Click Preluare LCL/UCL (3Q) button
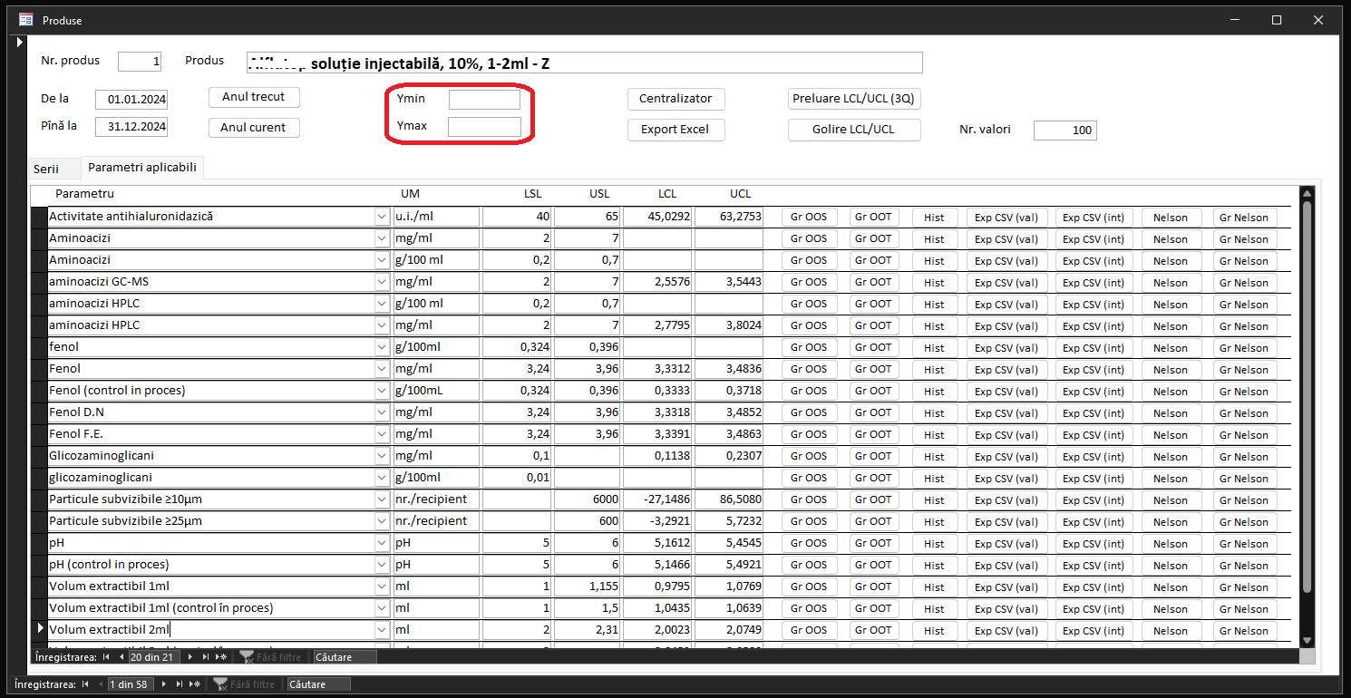The height and width of the screenshot is (698, 1351). point(854,99)
